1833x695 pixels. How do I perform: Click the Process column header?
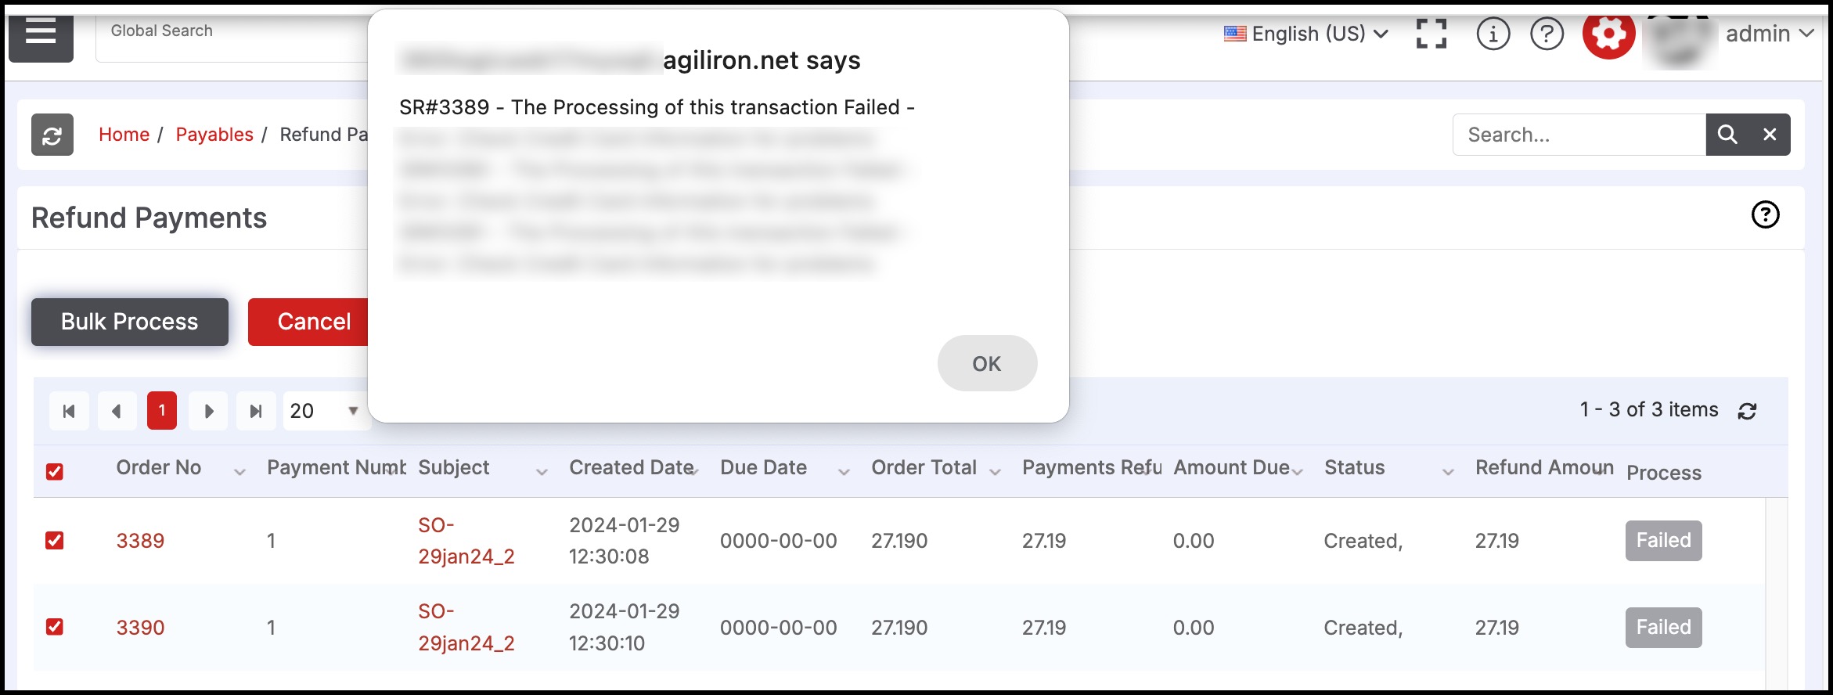(1664, 473)
